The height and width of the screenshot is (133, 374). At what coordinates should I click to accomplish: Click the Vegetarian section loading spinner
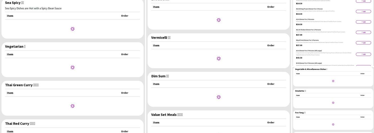coord(72,68)
